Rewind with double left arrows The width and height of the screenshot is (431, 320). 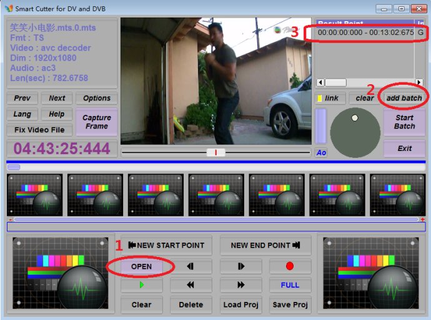pyautogui.click(x=191, y=285)
